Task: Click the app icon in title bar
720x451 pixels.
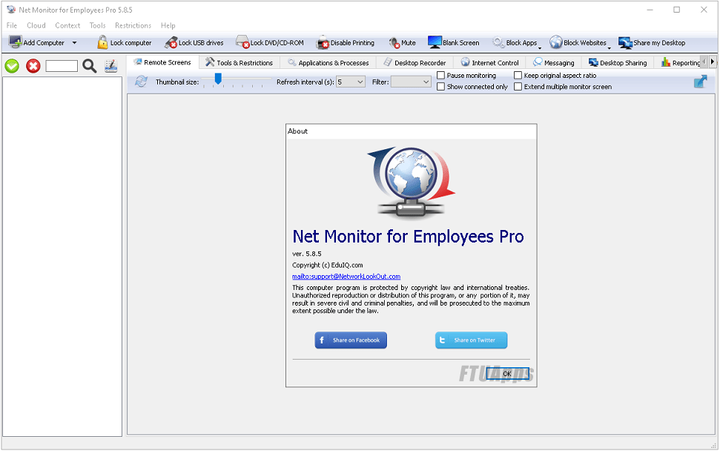Action: click(11, 10)
